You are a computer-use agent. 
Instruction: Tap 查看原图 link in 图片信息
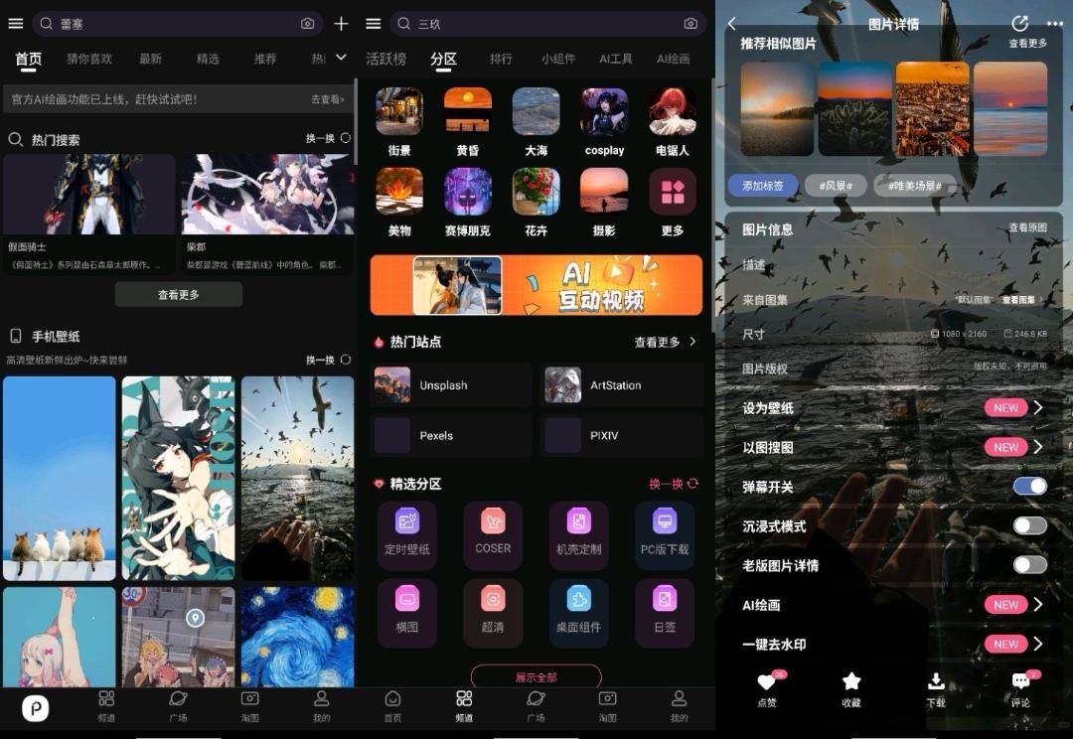click(x=1028, y=227)
